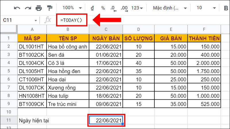This screenshot has width=230, height=129.
Task: Click the select-all corner box
Action: point(9,29)
